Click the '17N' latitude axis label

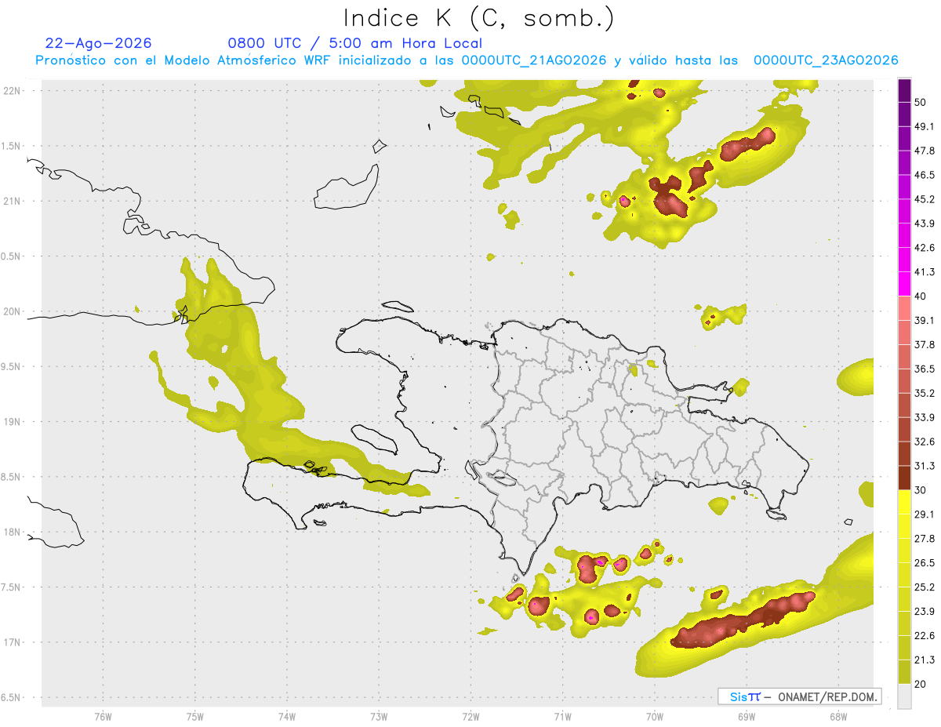coord(12,642)
